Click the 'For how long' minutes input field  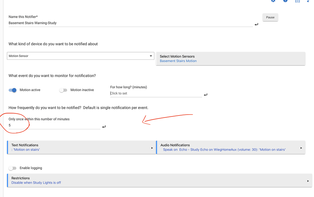click(x=156, y=93)
